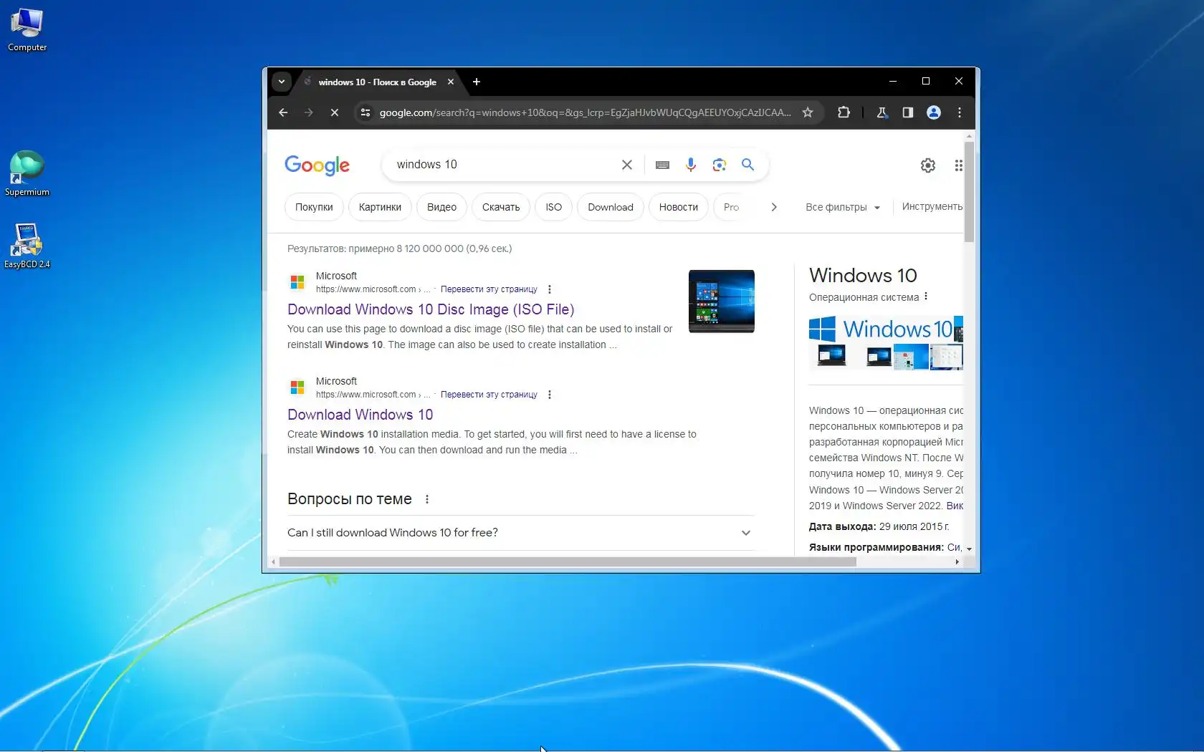Go forward in browser history
This screenshot has width=1204, height=752.
[309, 112]
